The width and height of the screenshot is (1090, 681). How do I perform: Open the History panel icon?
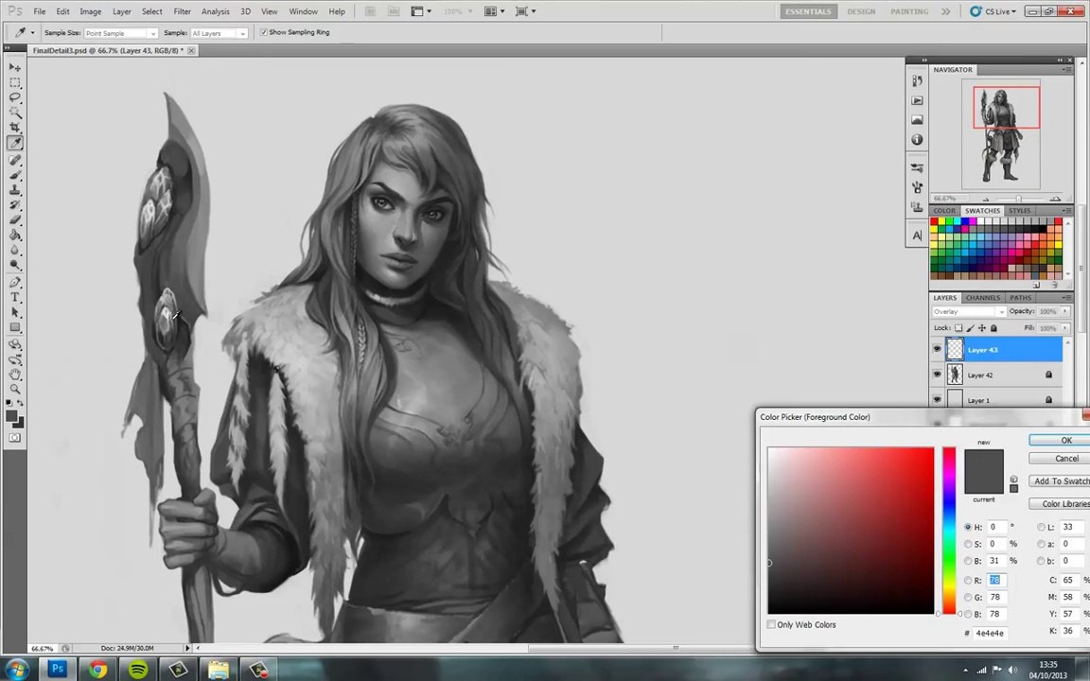click(x=917, y=81)
